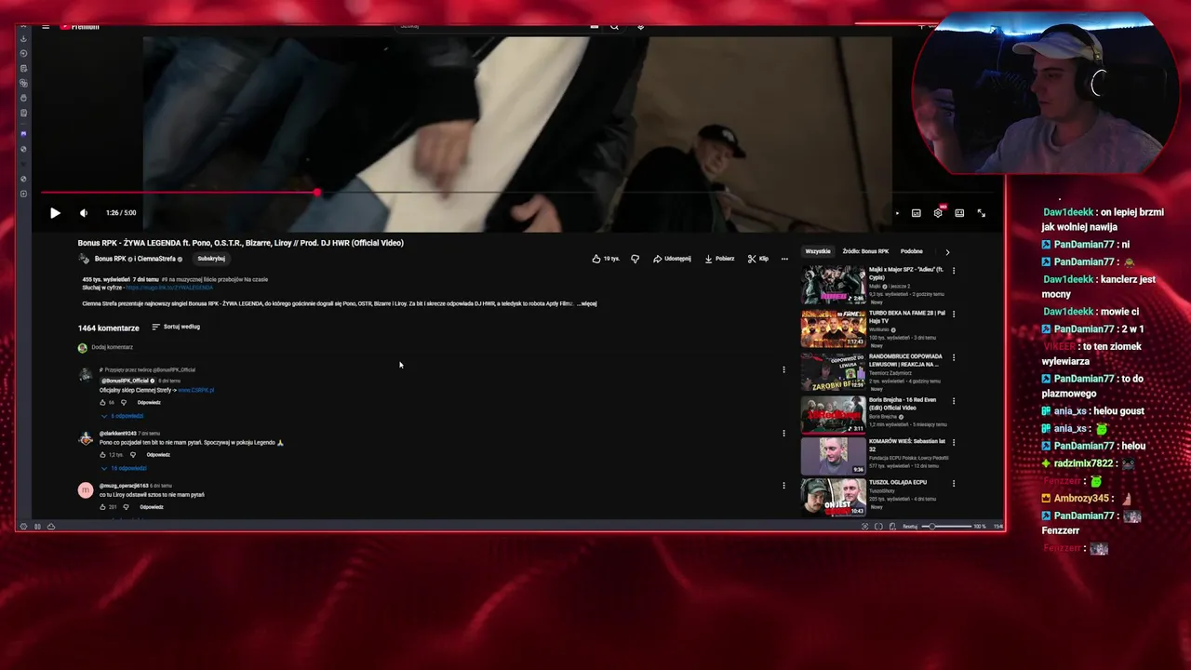Open the mugo.link ŻYWALEGENDA link
Viewport: 1191px width, 670px height.
[x=168, y=288]
